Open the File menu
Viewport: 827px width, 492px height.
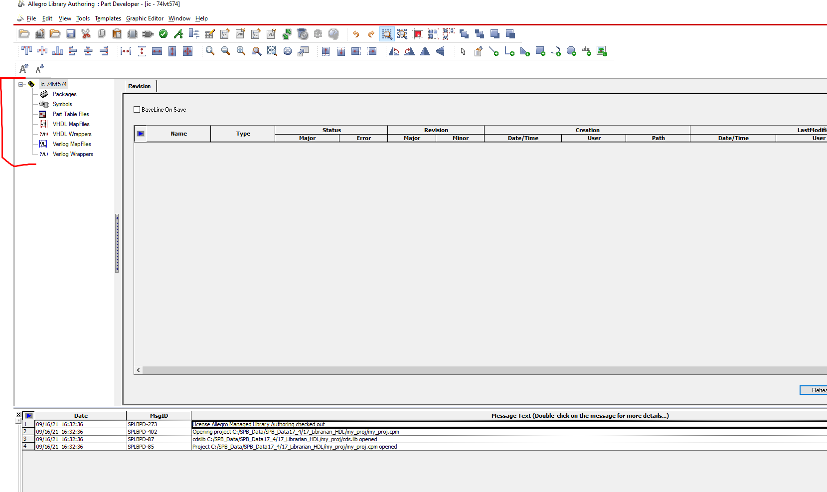[x=31, y=18]
